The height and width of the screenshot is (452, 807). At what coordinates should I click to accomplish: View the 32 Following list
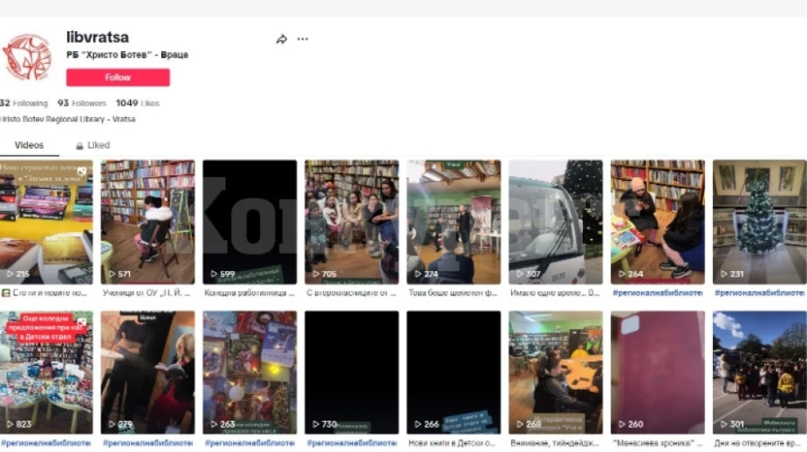coord(23,103)
